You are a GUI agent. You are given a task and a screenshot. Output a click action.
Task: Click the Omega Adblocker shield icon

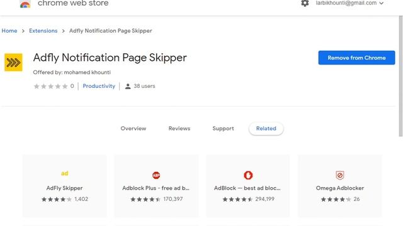[x=340, y=175]
